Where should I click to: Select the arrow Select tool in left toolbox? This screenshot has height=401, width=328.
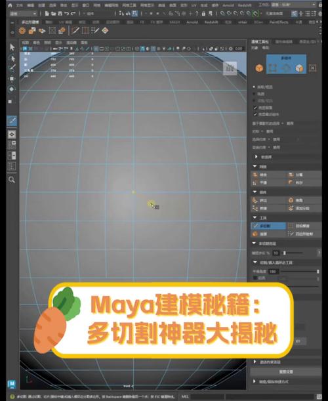pos(12,47)
